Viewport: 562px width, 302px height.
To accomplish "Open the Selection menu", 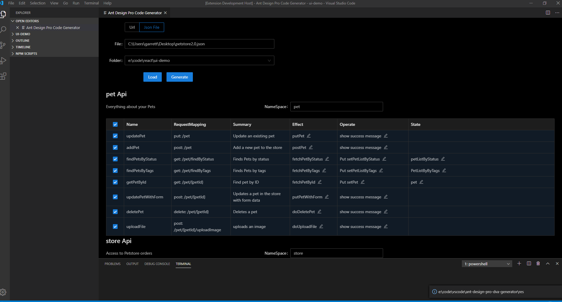I will (38, 3).
